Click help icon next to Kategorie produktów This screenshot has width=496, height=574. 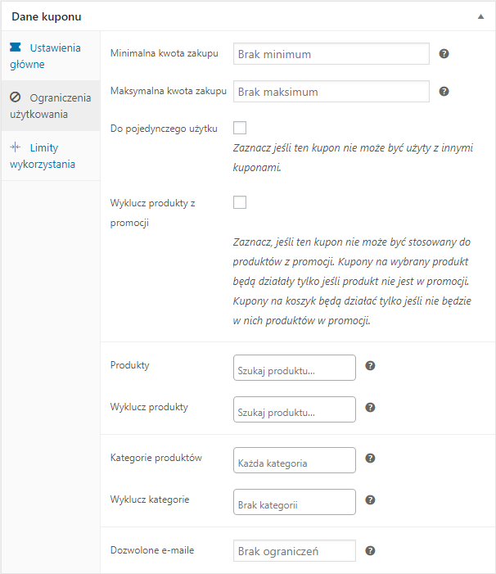pyautogui.click(x=370, y=459)
